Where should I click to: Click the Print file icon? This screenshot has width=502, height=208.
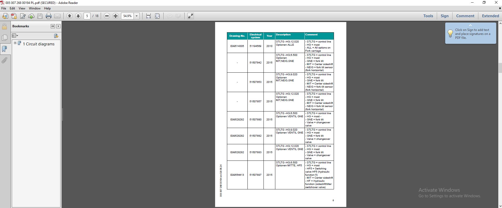coord(49,16)
